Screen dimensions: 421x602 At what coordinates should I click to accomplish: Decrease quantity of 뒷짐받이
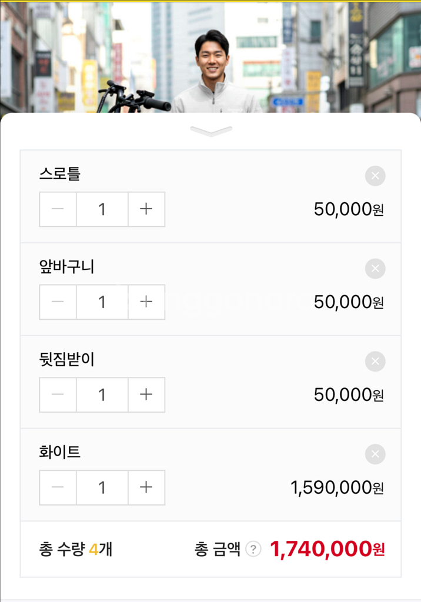[x=58, y=394]
